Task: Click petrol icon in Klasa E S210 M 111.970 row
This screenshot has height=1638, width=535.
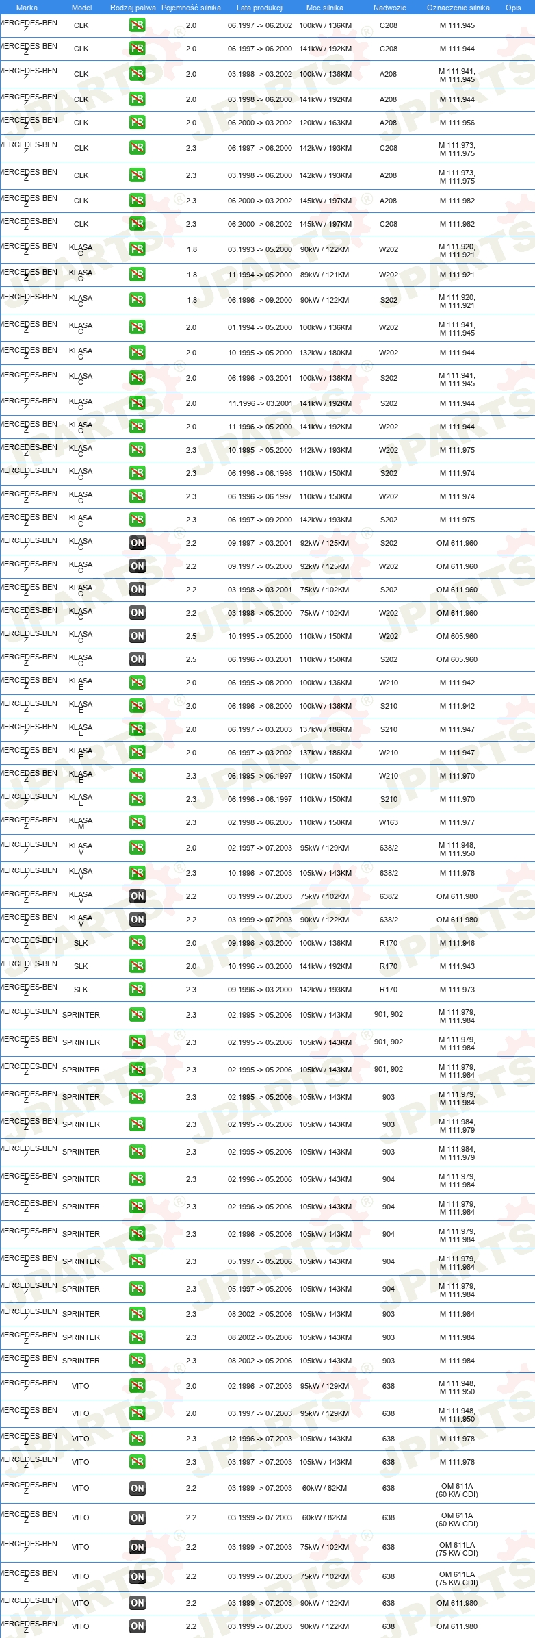Action: pos(137,799)
